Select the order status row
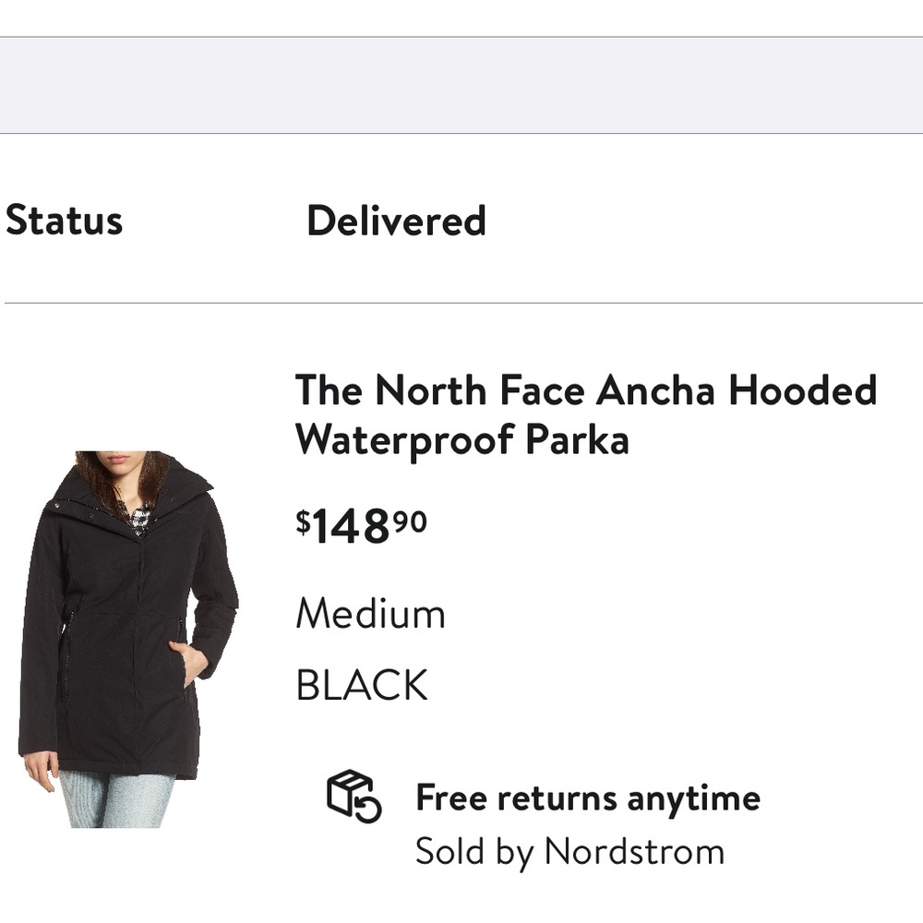923x923 pixels. 277,220
